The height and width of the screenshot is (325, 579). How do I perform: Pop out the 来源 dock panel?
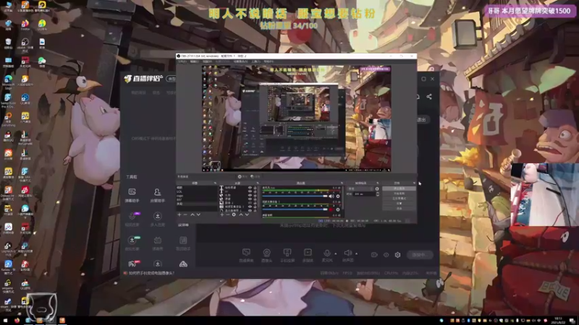click(258, 183)
